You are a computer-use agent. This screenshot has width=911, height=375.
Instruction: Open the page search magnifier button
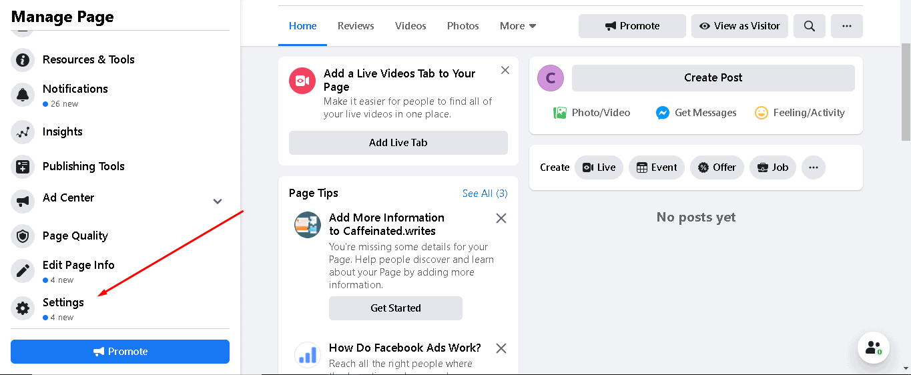pos(810,26)
